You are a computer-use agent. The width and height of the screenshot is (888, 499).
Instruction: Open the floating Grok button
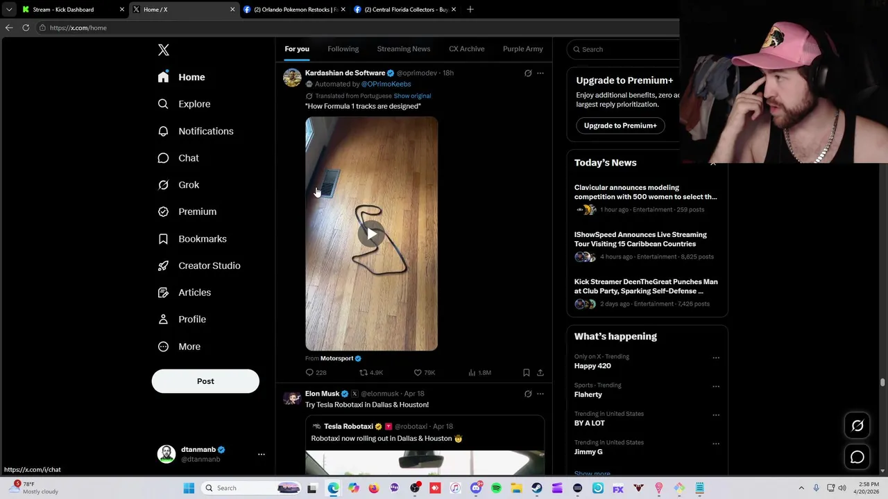pyautogui.click(x=857, y=426)
